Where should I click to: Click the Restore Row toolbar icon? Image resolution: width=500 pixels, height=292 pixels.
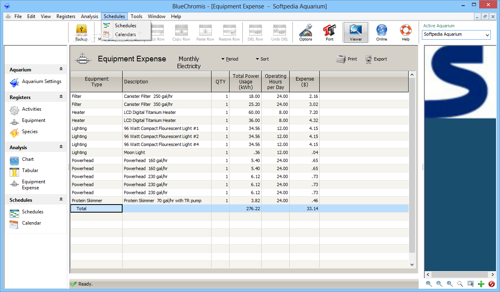click(229, 32)
